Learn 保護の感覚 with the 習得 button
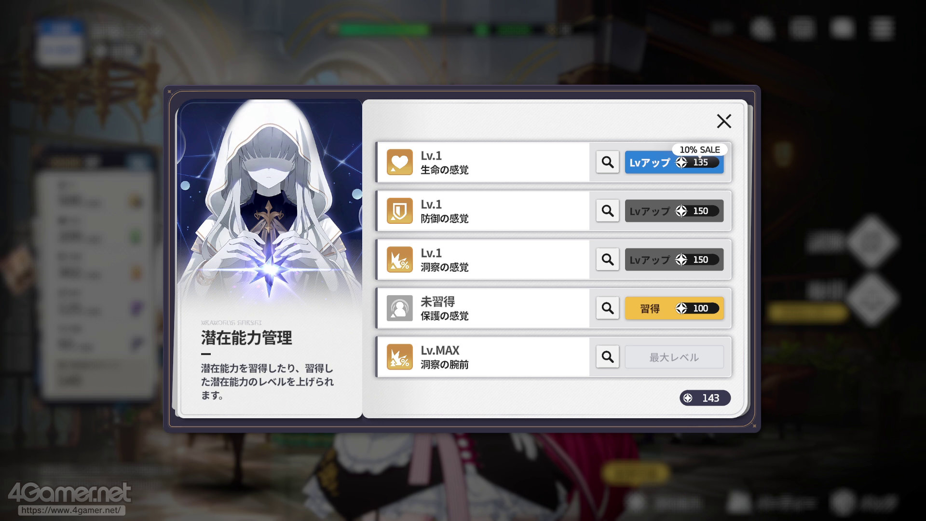 (674, 308)
